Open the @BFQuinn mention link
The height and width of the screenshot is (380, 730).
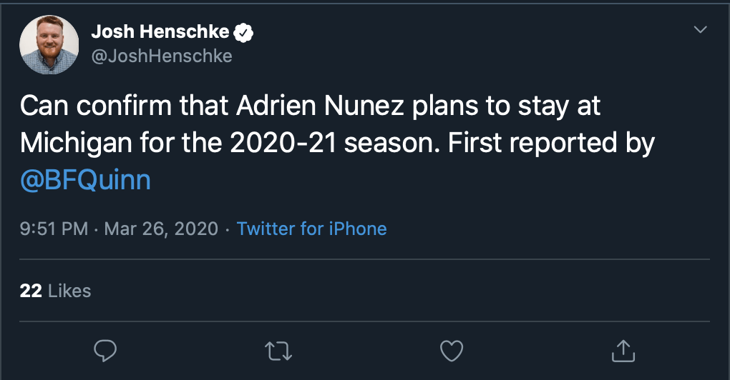[85, 181]
